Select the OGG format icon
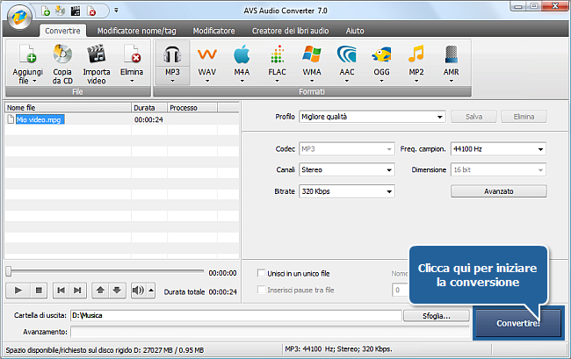 click(380, 56)
